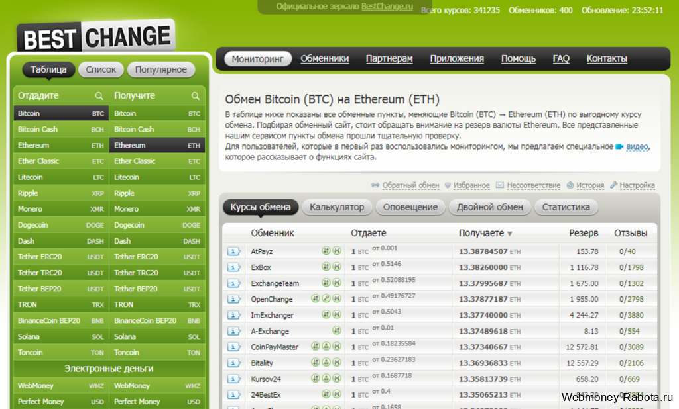Open the info icon for ImExchanger
The image size is (679, 409).
coord(233,315)
